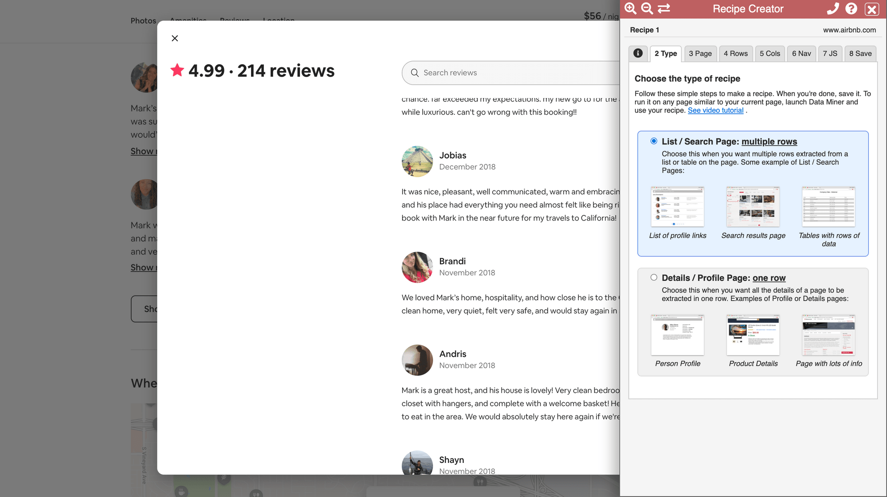This screenshot has width=887, height=497.
Task: Open the 5 Cols tab
Action: 770,53
